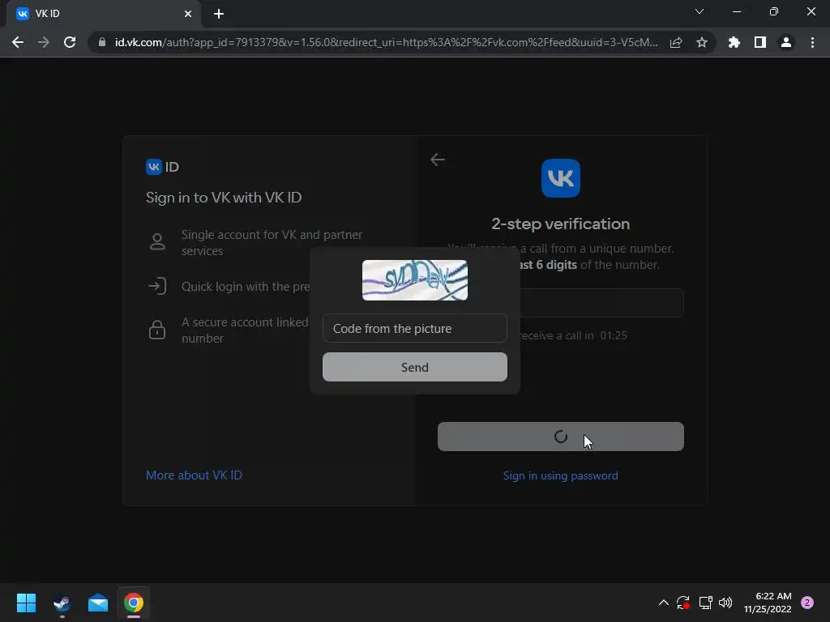Open the volume speaker tray icon

click(725, 603)
